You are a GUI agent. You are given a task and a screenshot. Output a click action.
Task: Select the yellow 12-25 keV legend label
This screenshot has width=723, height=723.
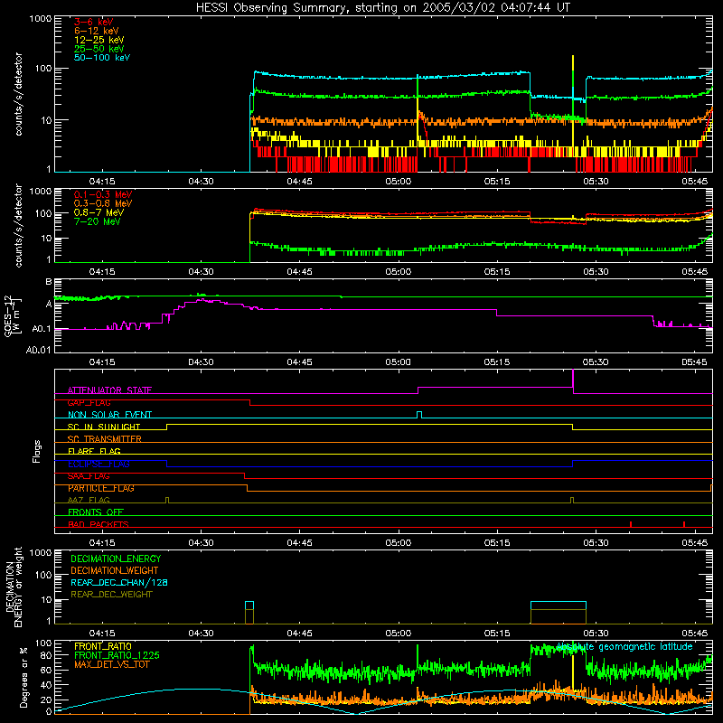pyautogui.click(x=99, y=40)
